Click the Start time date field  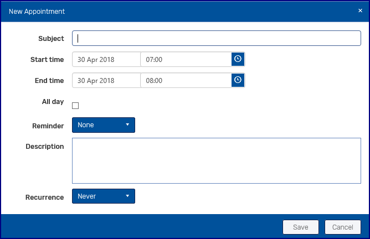tap(106, 59)
